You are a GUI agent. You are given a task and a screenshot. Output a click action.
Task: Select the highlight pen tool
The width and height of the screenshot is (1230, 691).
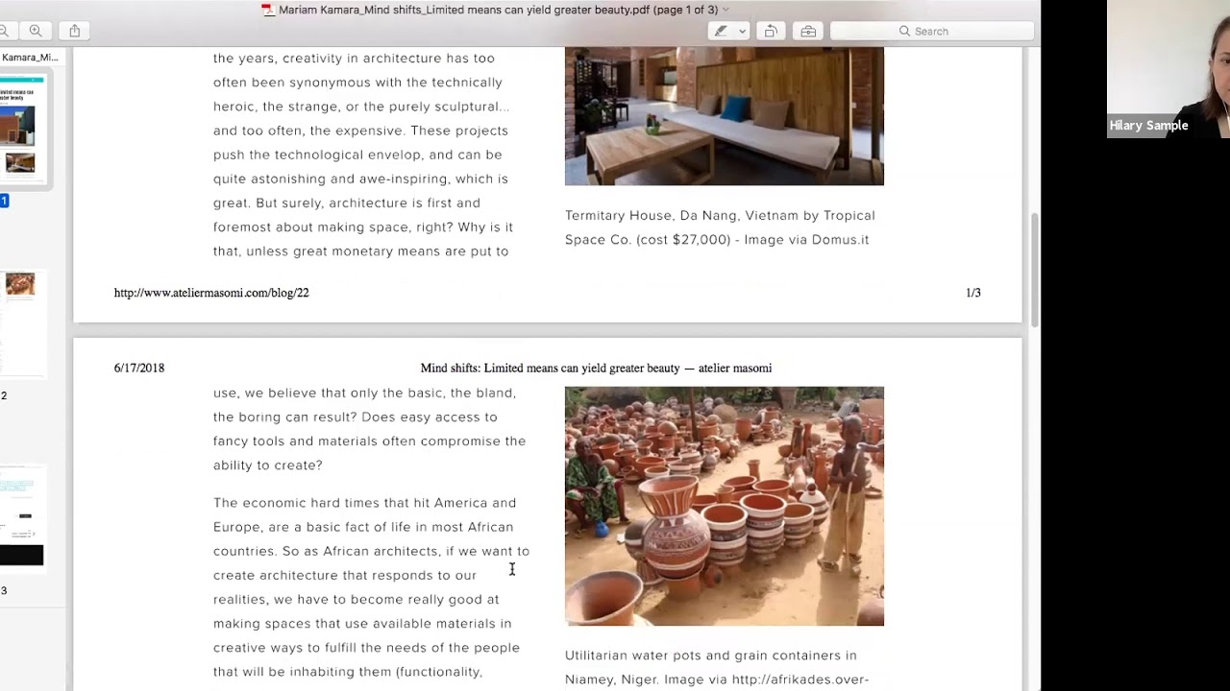pyautogui.click(x=721, y=31)
